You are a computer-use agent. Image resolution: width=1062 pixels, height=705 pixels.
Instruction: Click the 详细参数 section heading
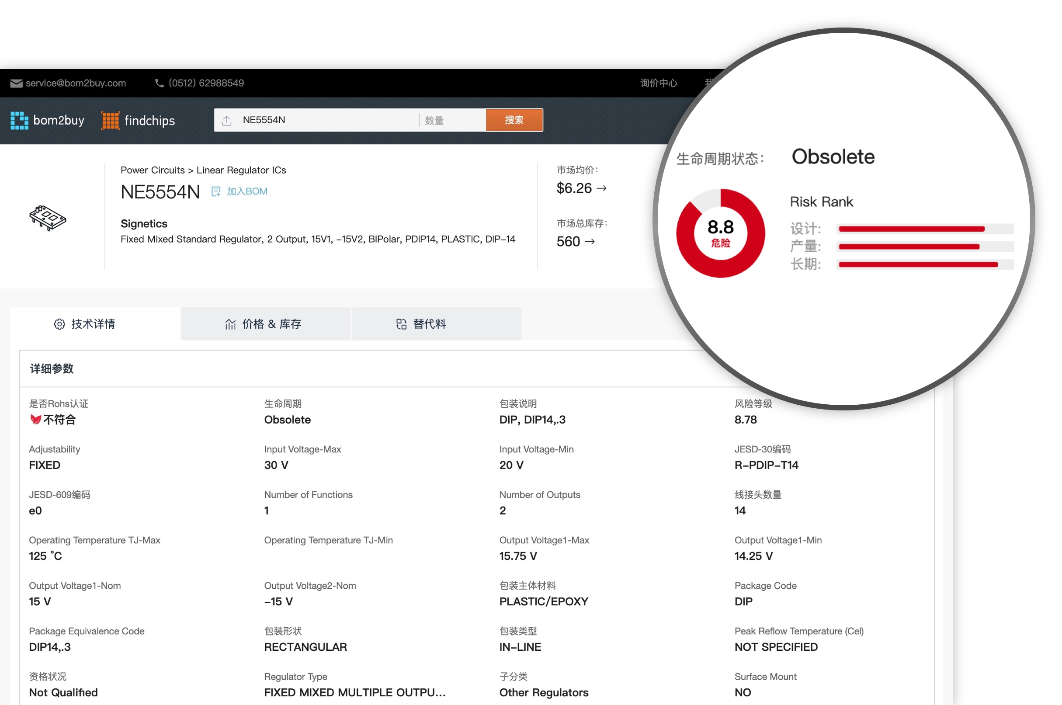tap(52, 369)
